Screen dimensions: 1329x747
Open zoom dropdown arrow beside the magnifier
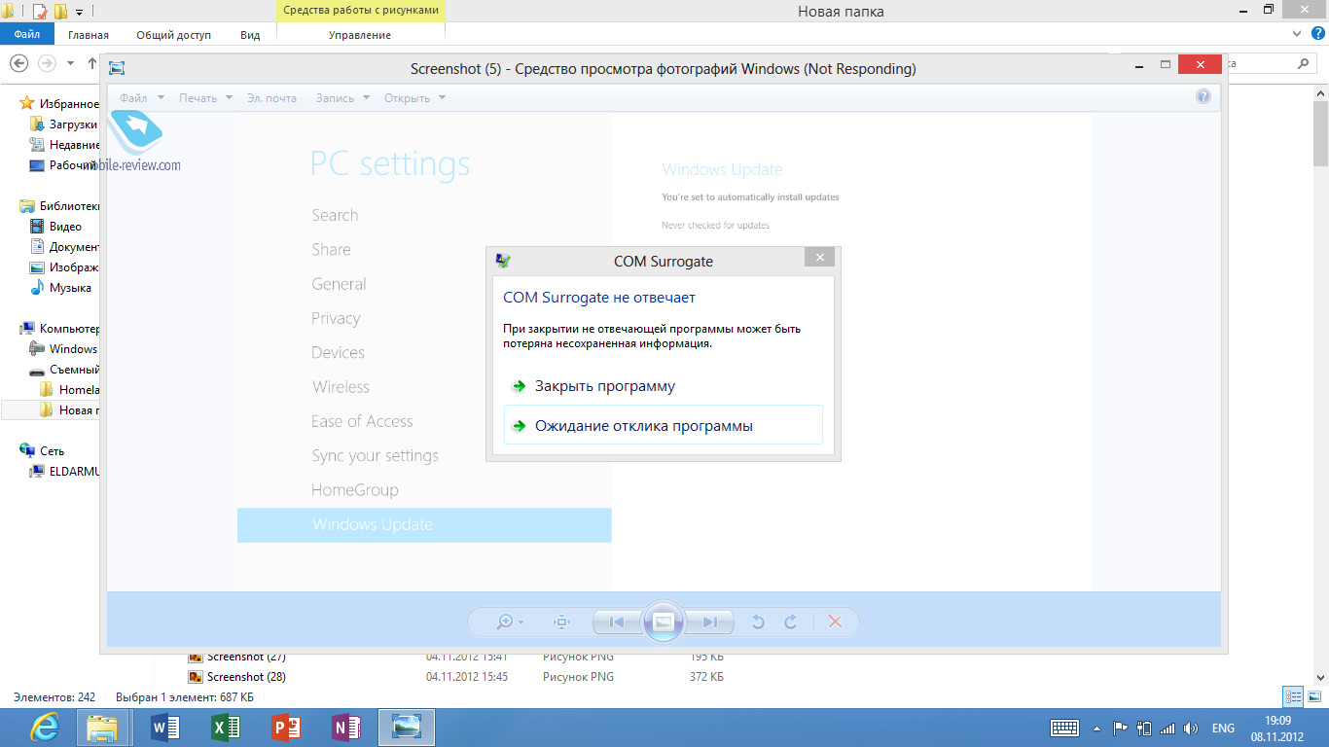[521, 622]
